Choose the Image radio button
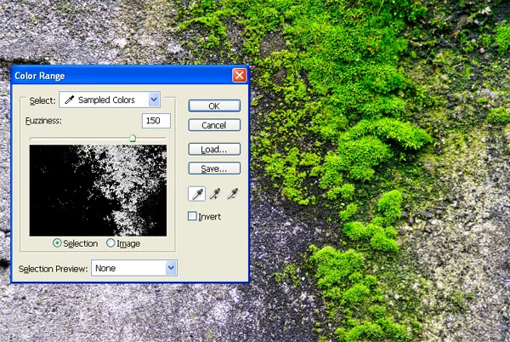Image resolution: width=510 pixels, height=342 pixels. click(x=110, y=243)
